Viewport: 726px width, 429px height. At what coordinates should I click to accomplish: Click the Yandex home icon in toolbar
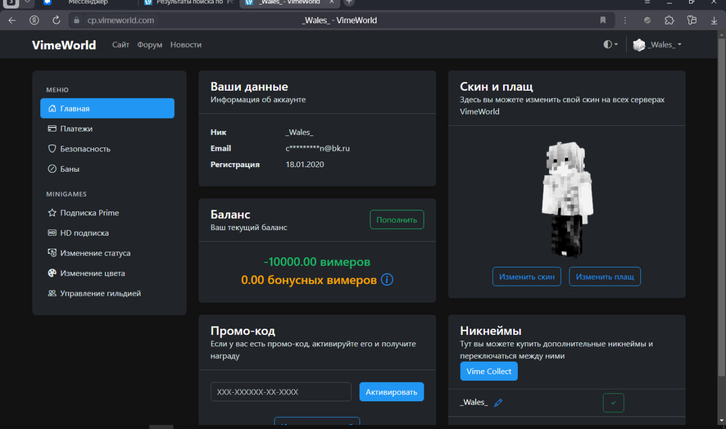[34, 20]
